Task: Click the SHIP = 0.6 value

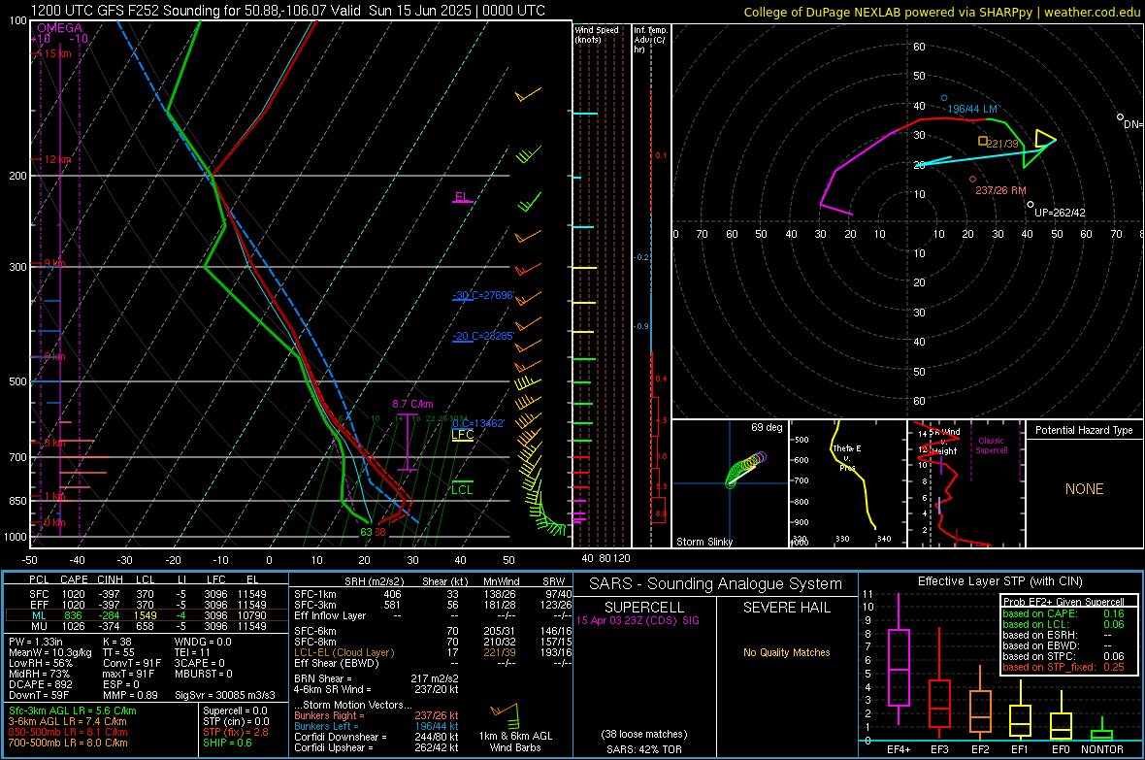Action: pyautogui.click(x=227, y=743)
